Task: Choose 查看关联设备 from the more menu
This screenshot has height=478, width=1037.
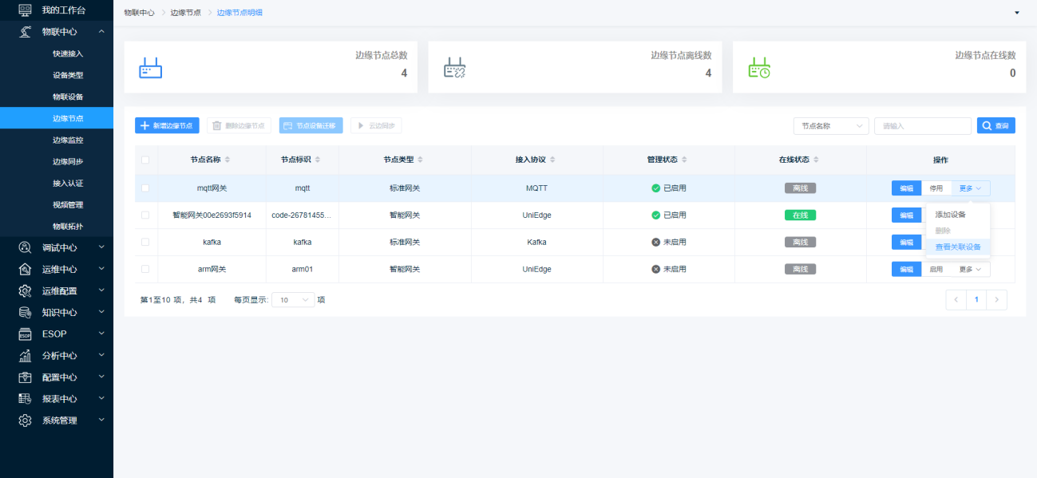Action: coord(957,247)
